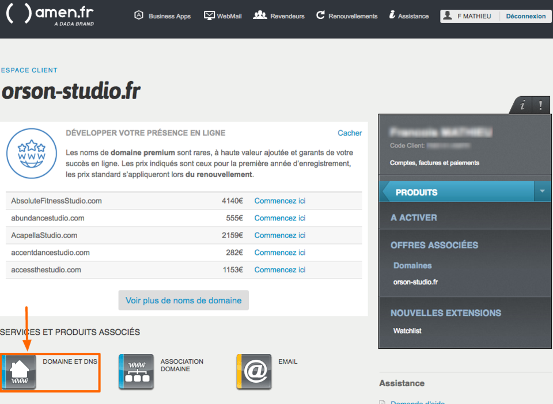553x404 pixels.
Task: Click the ASSOCIATION DOMAINE label
Action: (182, 365)
